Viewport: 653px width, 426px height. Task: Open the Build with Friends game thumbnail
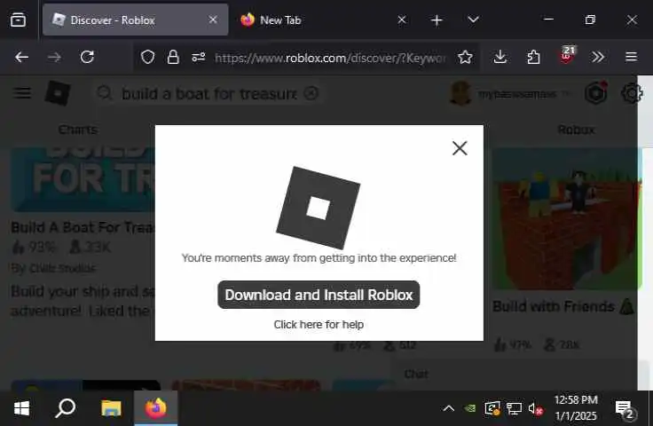(567, 219)
